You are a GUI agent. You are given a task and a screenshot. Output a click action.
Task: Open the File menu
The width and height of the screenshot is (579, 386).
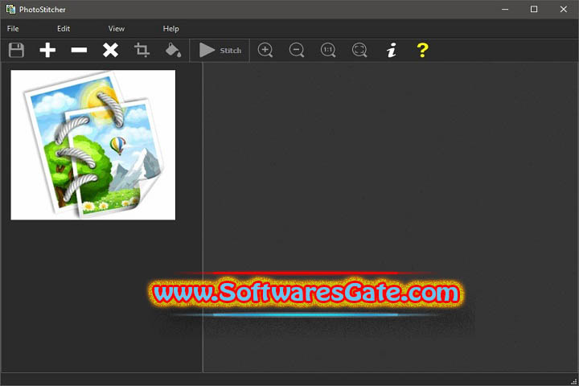(13, 28)
